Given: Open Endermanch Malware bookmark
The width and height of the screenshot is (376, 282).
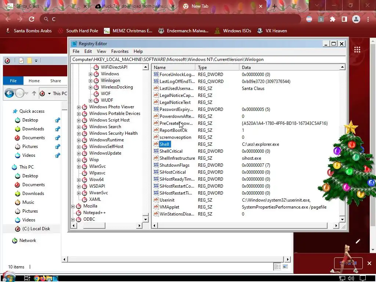Looking at the screenshot, I should (184, 31).
